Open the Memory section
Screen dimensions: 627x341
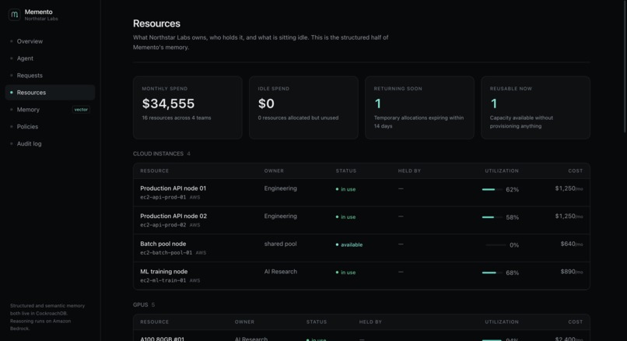tap(50, 110)
